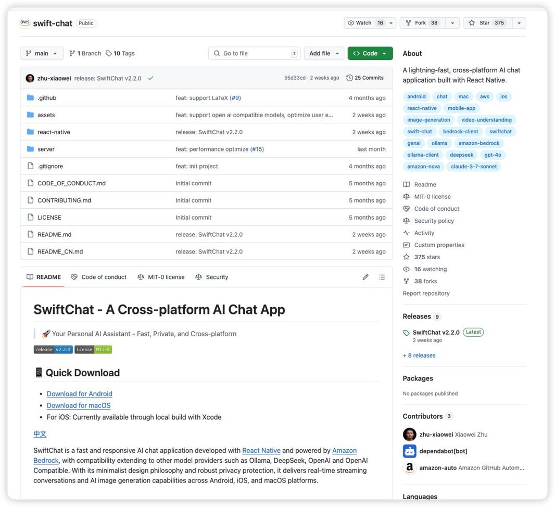Click the README.md file icon
555x507 pixels.
(30, 234)
